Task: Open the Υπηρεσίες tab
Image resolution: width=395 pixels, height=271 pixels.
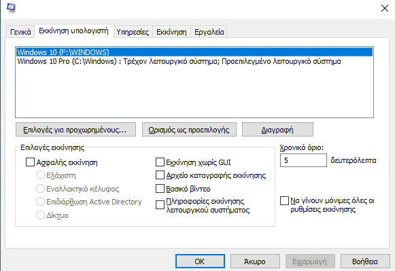Action: [133, 32]
